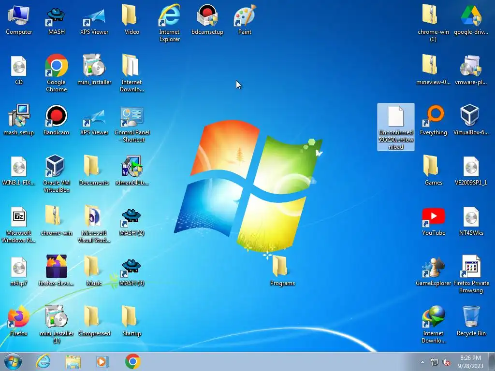
Task: Select the Music folder
Action: point(94,271)
